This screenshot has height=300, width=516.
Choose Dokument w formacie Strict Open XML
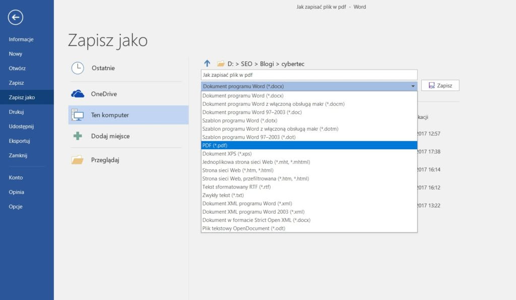coord(309,220)
